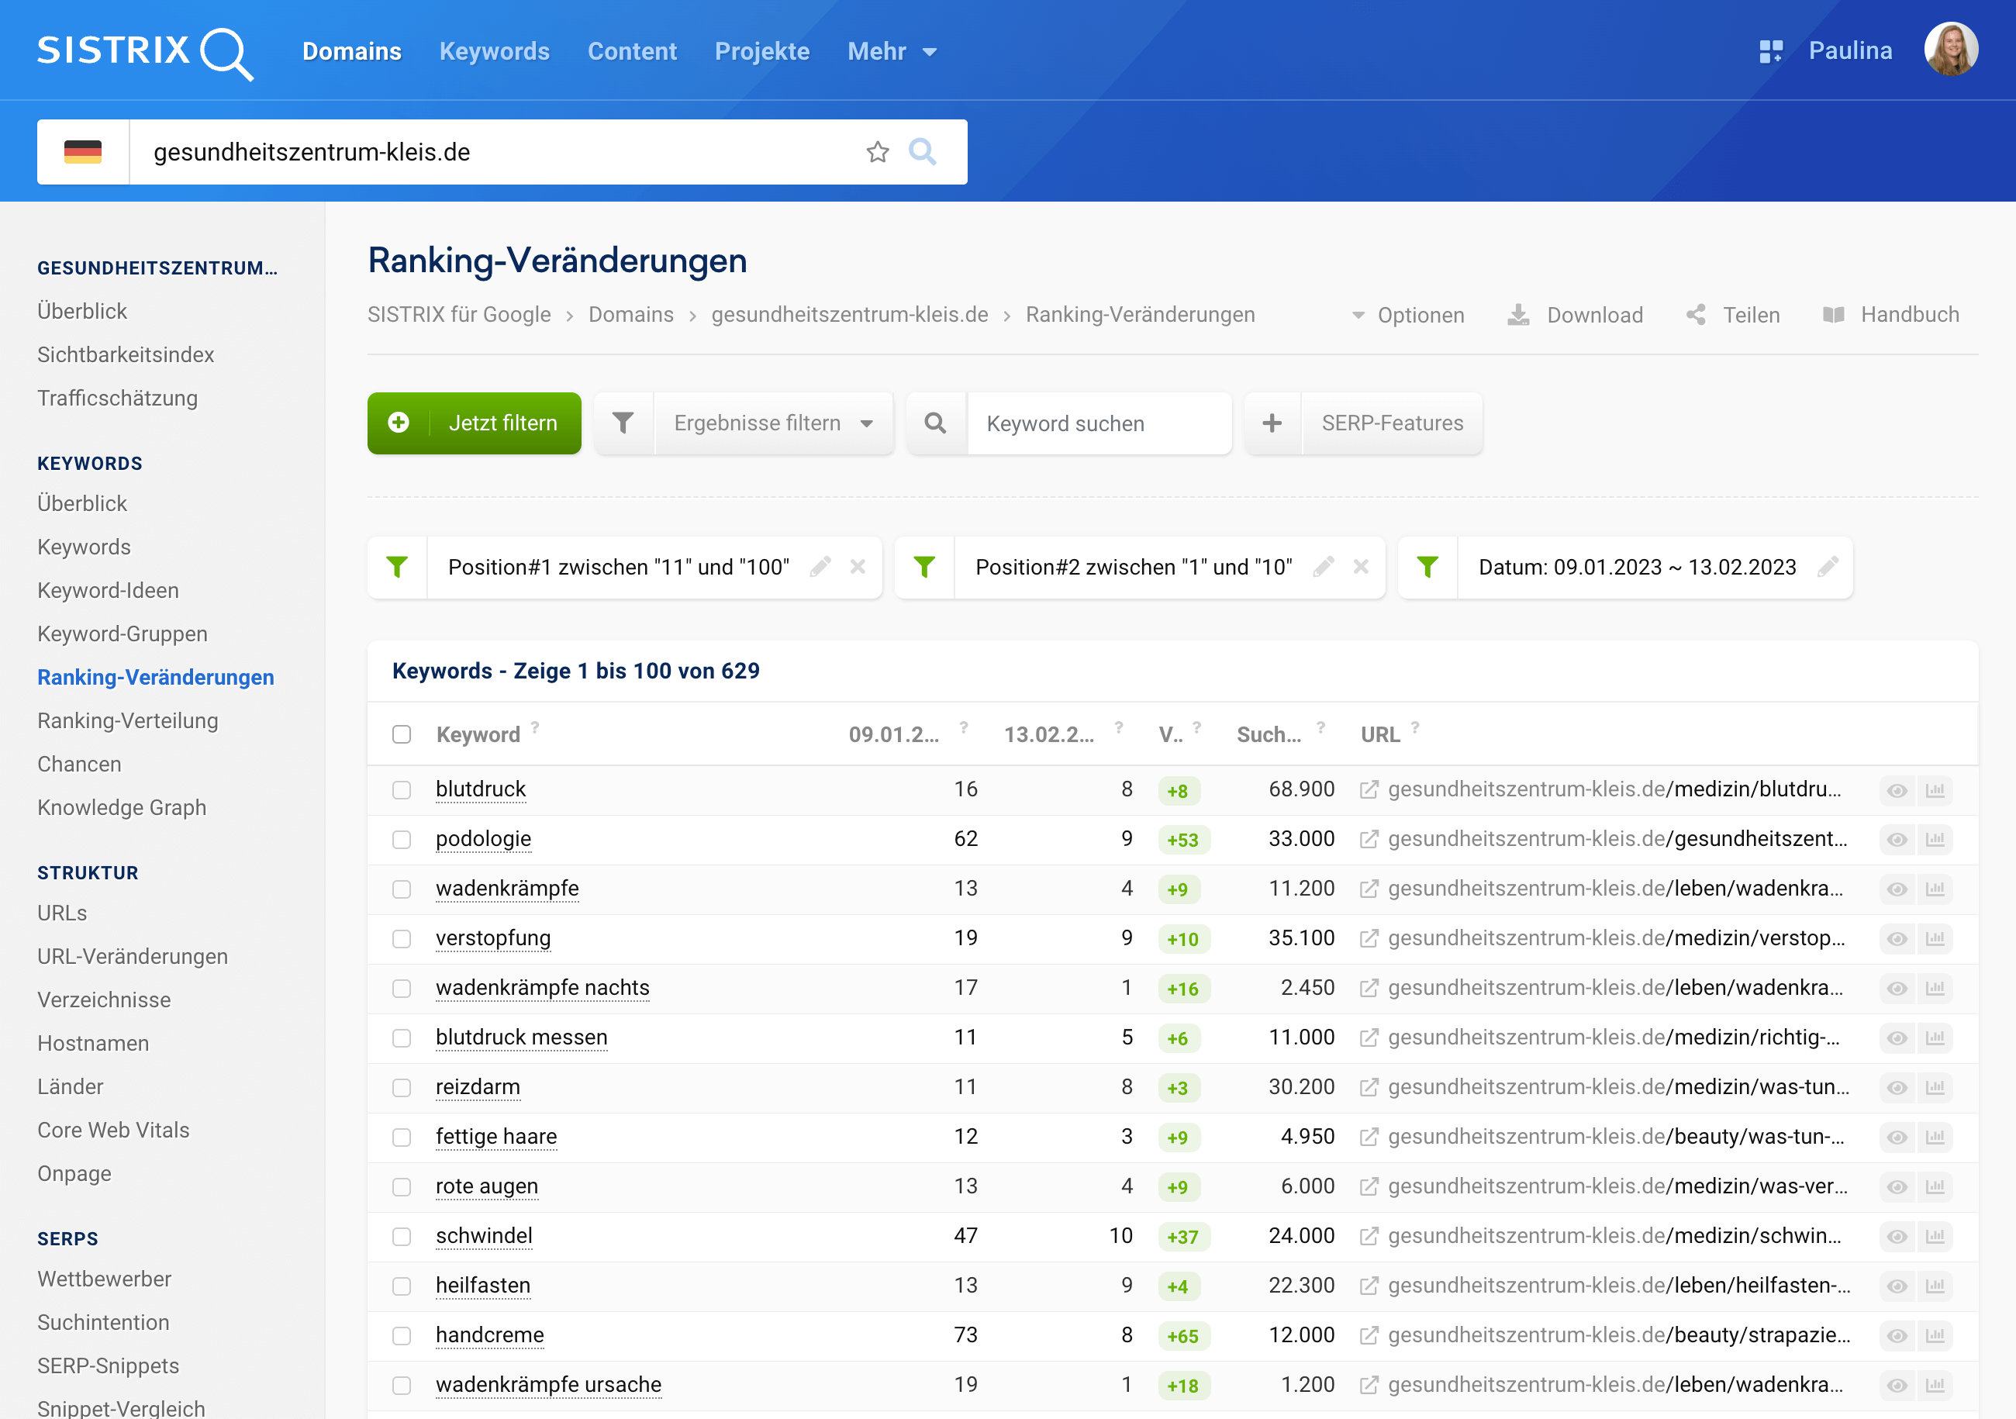Click the edit pencil icon on Position#1 filter
Image resolution: width=2016 pixels, height=1419 pixels.
click(821, 567)
